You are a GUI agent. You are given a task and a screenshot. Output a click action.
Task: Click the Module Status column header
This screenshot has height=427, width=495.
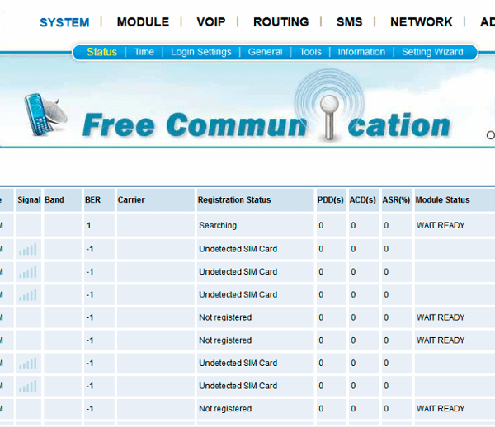(442, 199)
